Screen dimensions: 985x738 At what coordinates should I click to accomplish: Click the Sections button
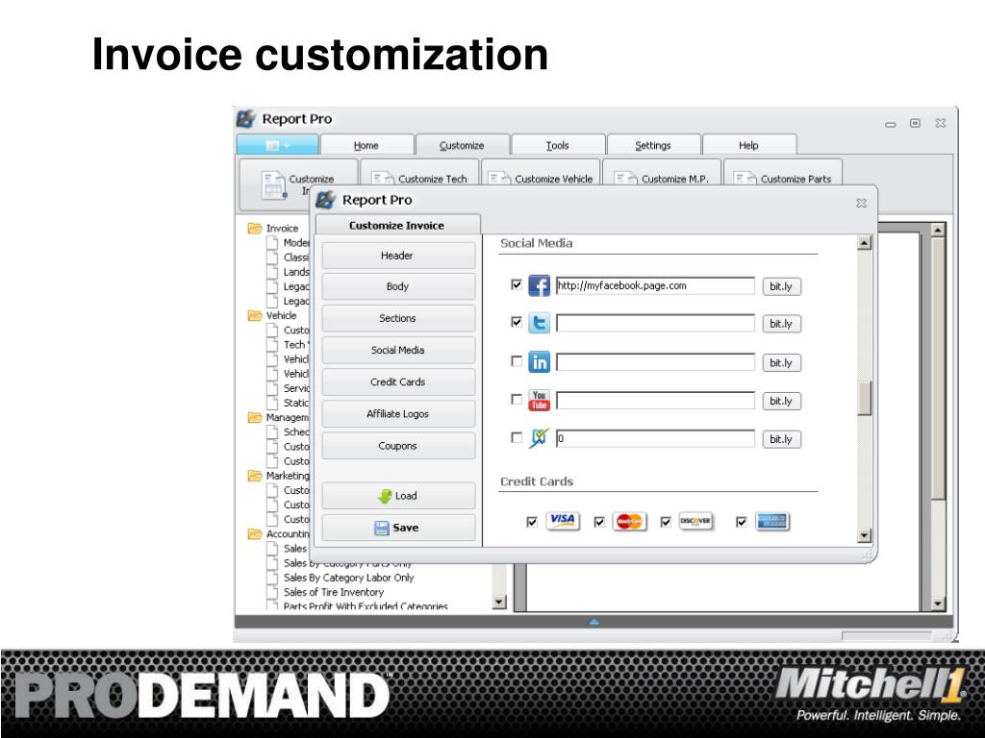tap(398, 318)
